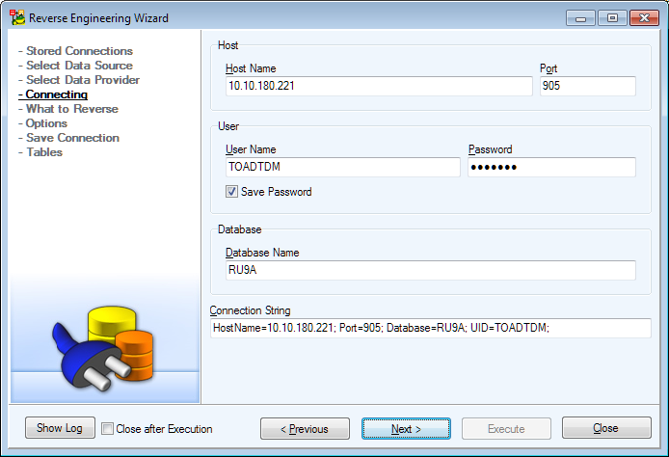
Task: Toggle the Save Password checkbox
Action: tap(231, 191)
